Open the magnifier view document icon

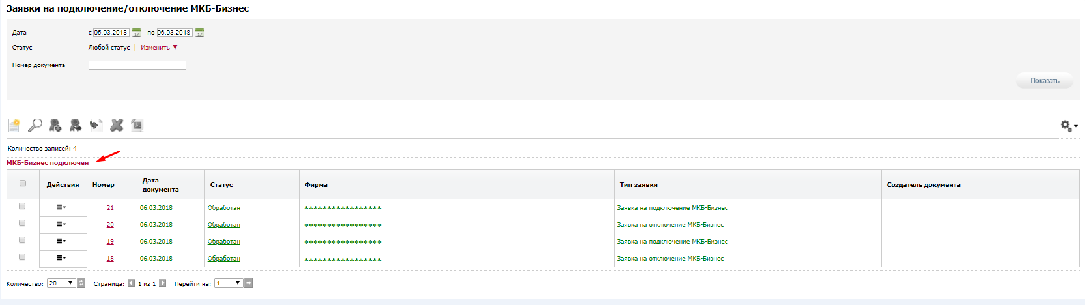(35, 125)
